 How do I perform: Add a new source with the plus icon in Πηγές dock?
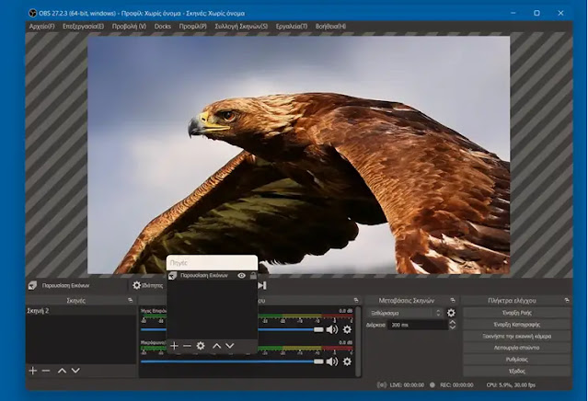coord(174,346)
